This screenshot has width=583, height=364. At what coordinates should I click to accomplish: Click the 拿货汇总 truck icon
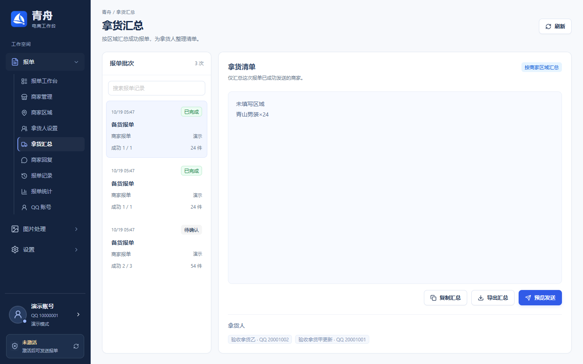(24, 144)
